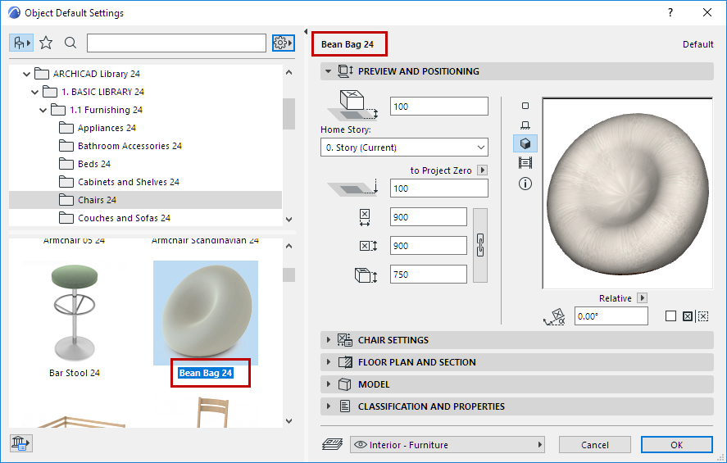This screenshot has width=727, height=463.
Task: Collapse the ARCHICAD Library 24 tree node
Action: pyautogui.click(x=26, y=74)
